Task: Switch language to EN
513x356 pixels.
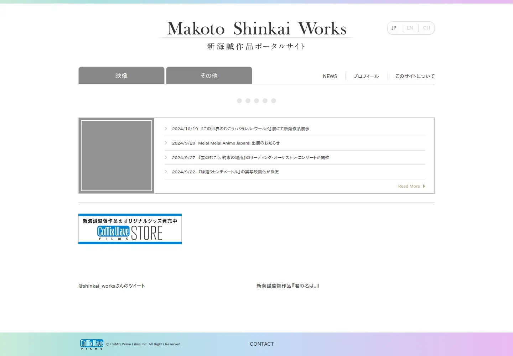Action: pos(410,28)
